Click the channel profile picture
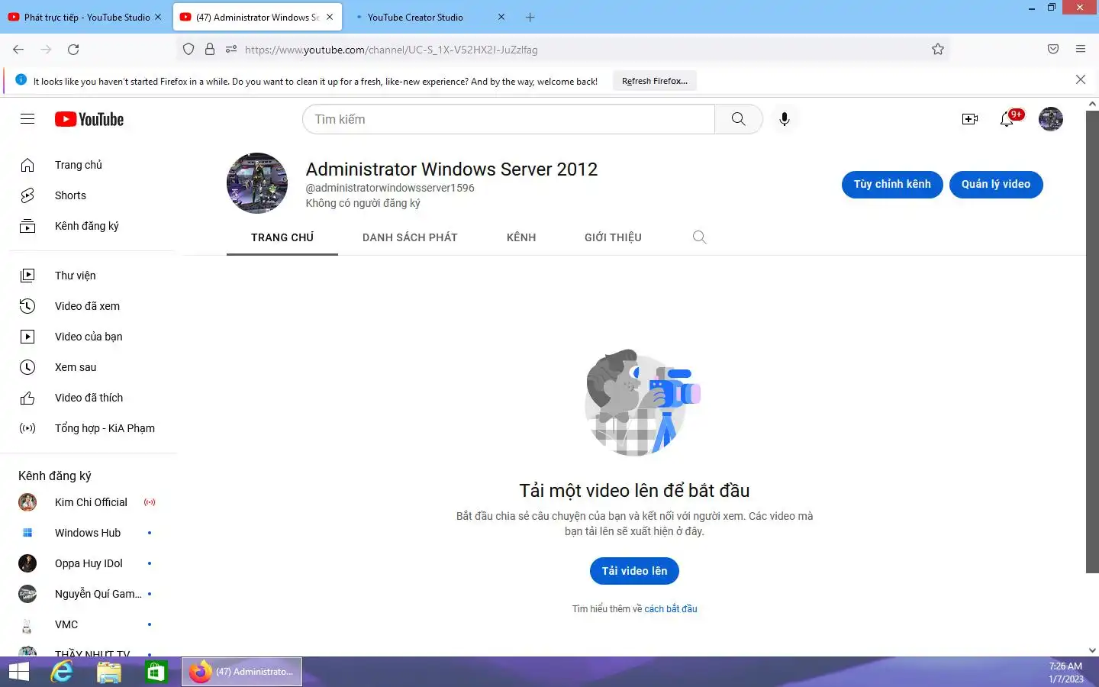 point(257,183)
